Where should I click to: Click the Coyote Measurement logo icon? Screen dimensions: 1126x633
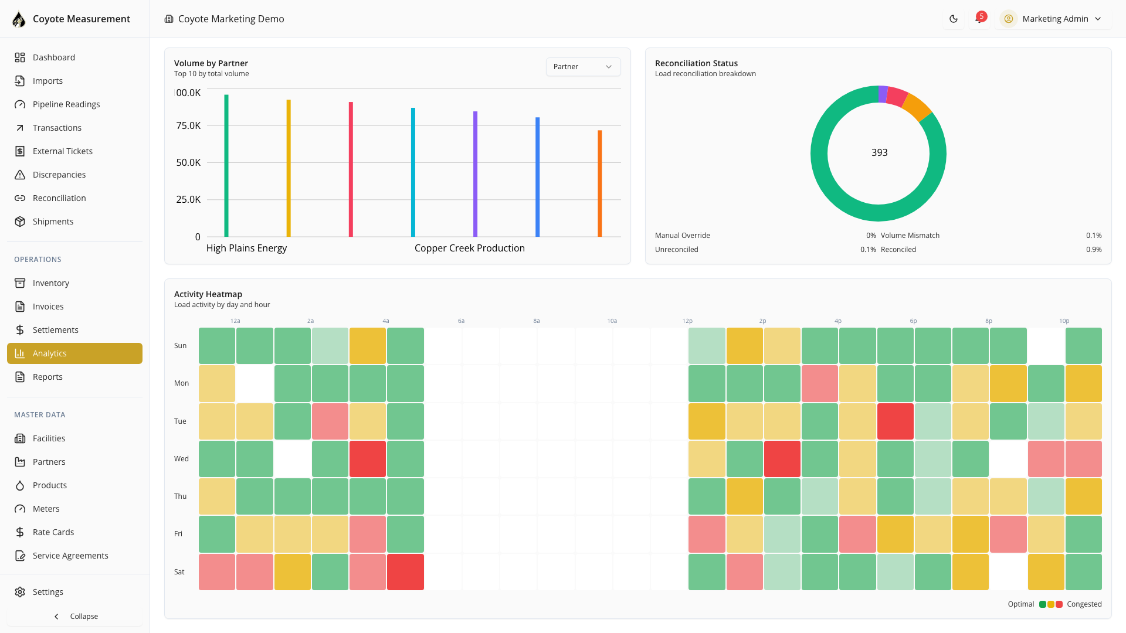(19, 19)
